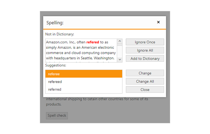
Task: Choose the 'refereed' suggestion
Action: tap(84, 82)
